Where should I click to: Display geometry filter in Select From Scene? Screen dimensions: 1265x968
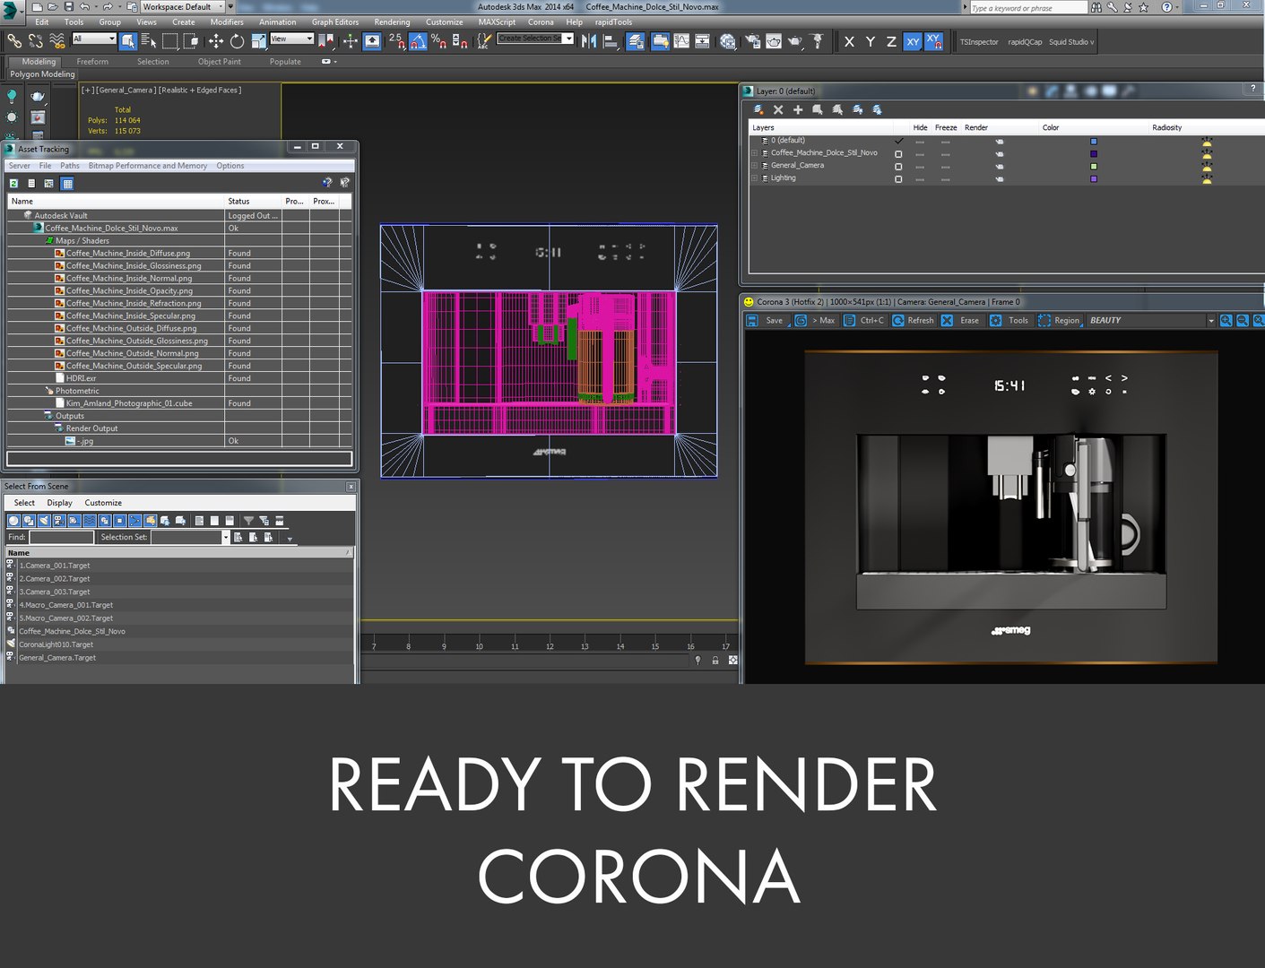coord(13,521)
